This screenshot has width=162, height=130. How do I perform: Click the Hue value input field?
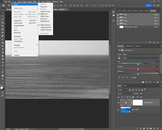click(x=156, y=61)
